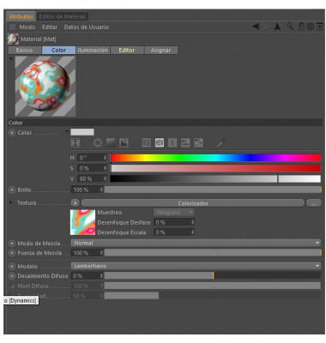Select the Iluminación tab button
The width and height of the screenshot is (326, 343).
(93, 51)
